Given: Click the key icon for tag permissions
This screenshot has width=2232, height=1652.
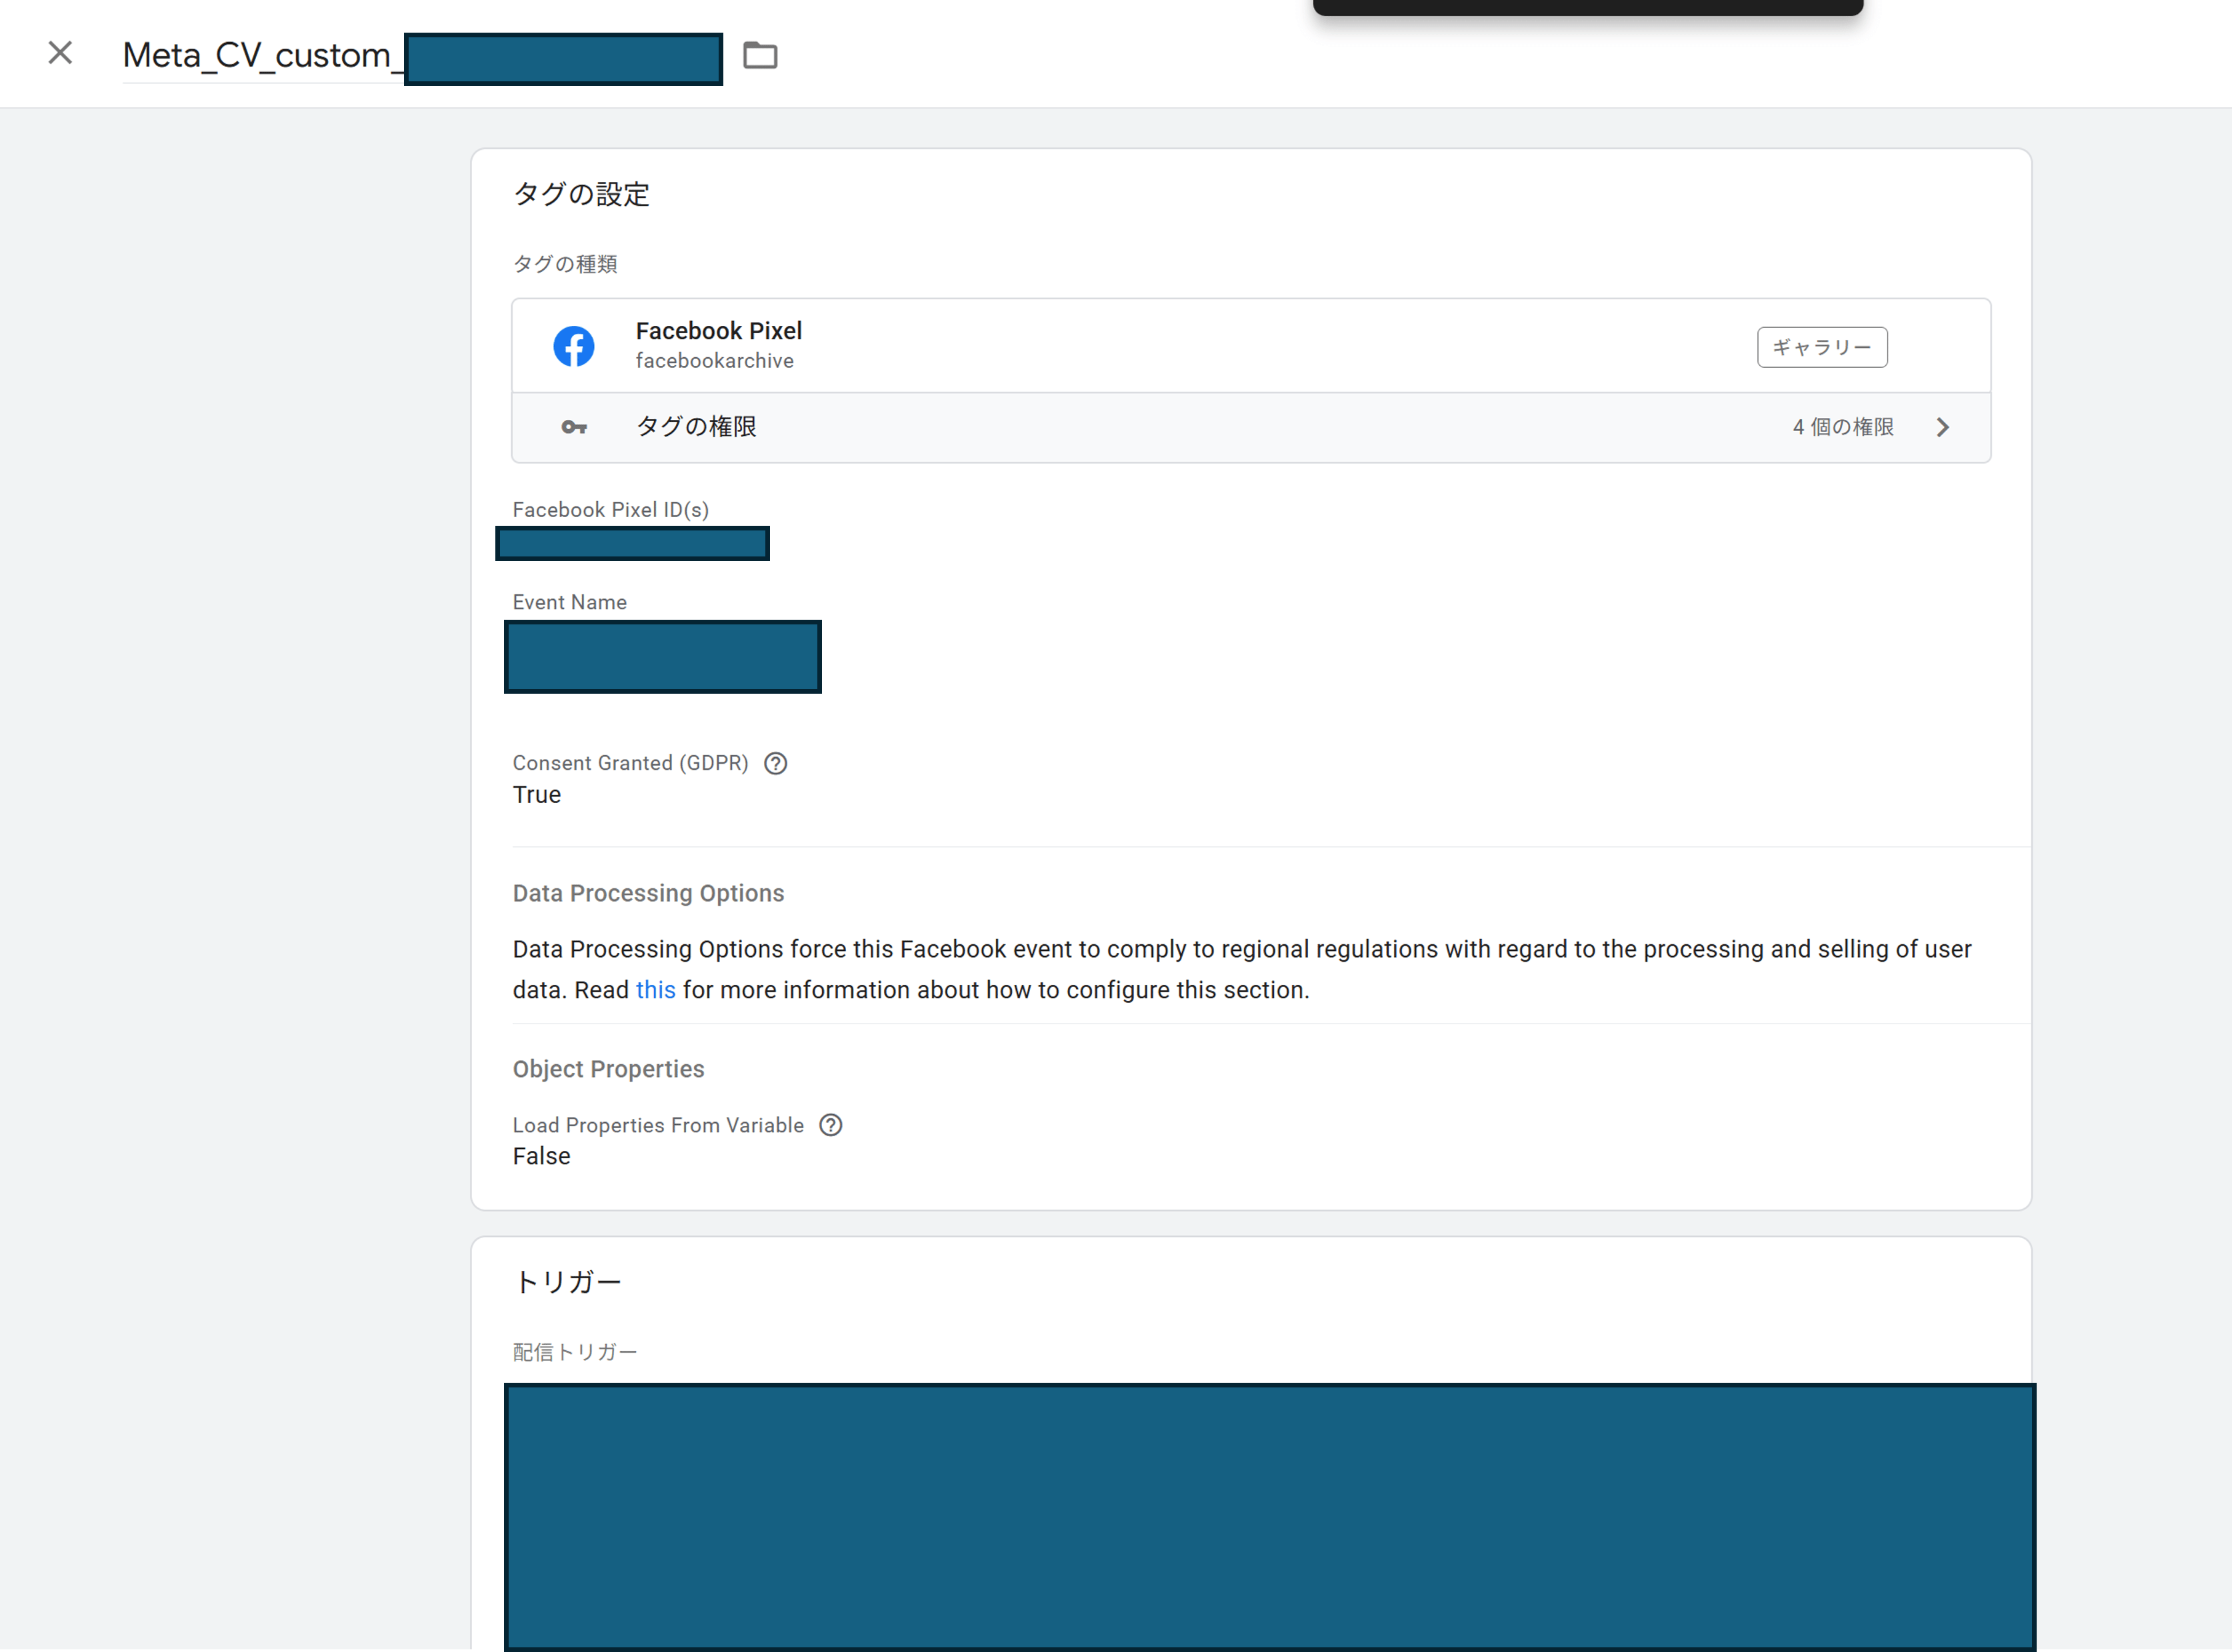Looking at the screenshot, I should click(x=573, y=428).
